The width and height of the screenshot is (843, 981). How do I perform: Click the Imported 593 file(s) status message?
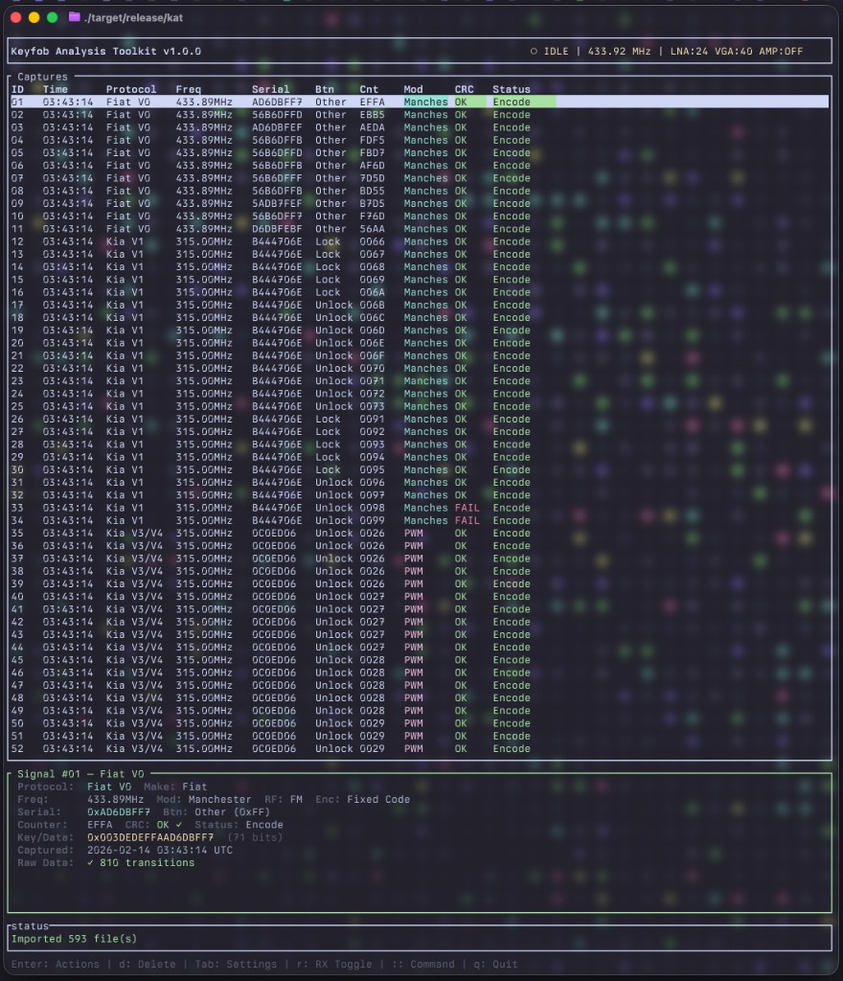(x=74, y=939)
